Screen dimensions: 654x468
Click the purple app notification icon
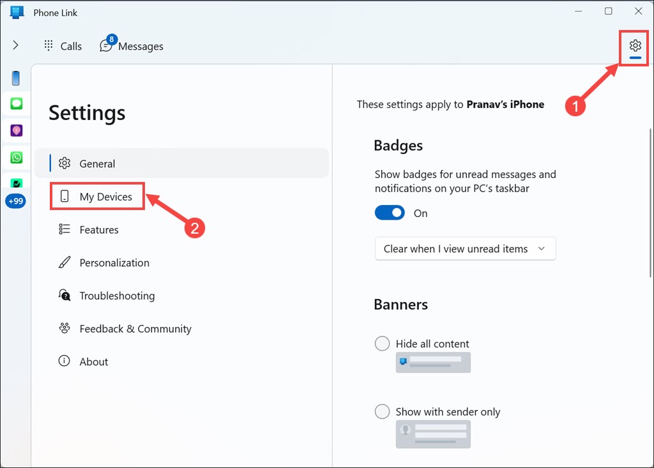coord(16,130)
